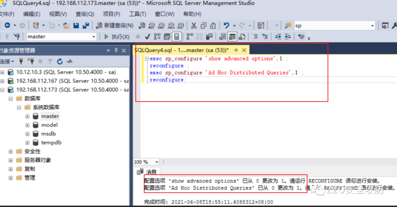
Task: Parse the query with the checkmark icon
Action: 147,37
